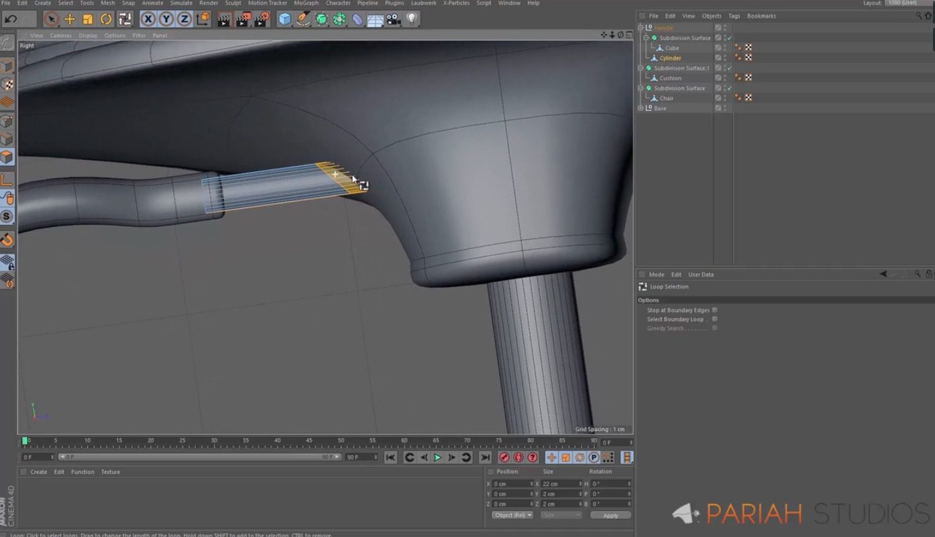This screenshot has height=537, width=935.
Task: Select the Rotate tool icon
Action: (x=106, y=19)
